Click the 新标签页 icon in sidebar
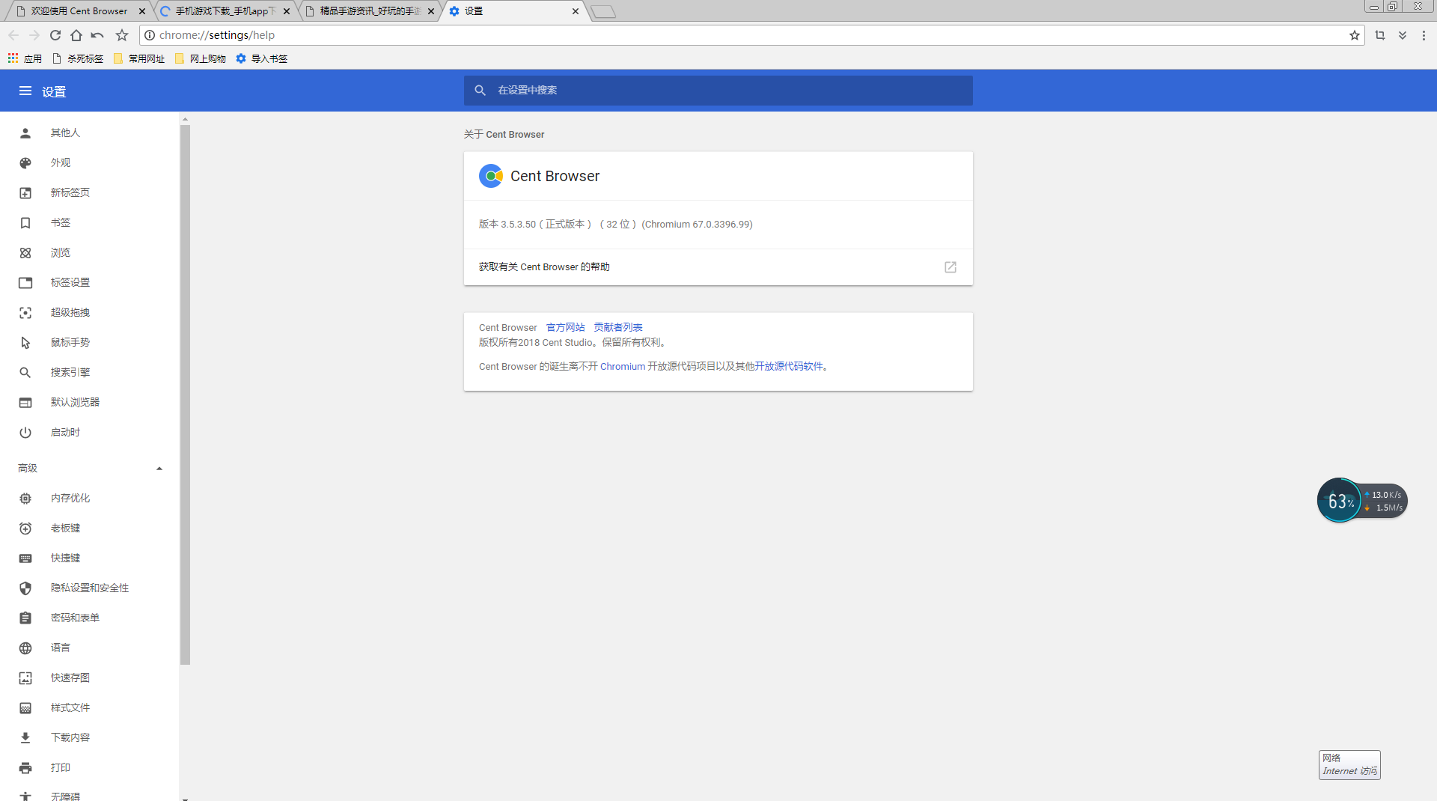Screen dimensions: 1437x801 point(25,192)
